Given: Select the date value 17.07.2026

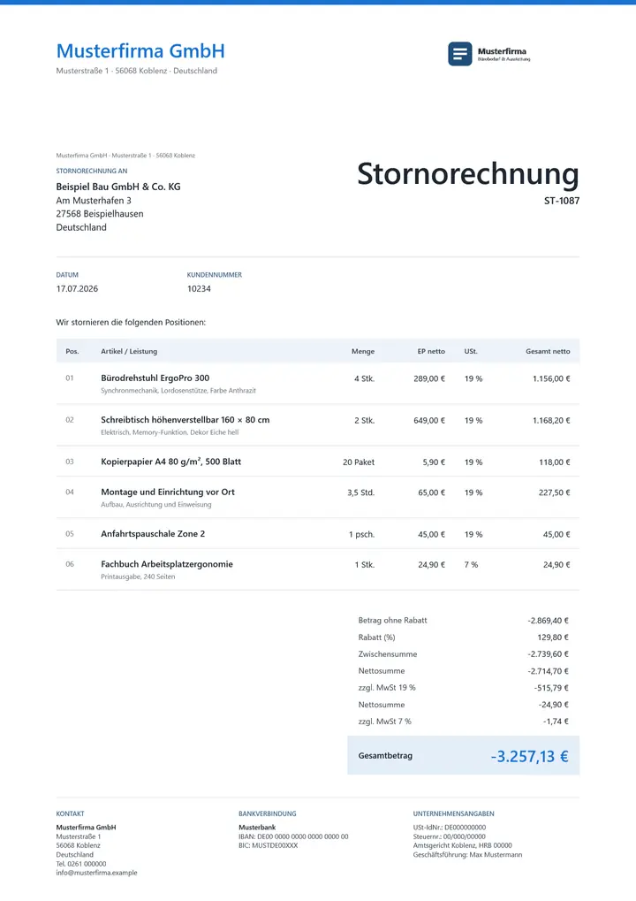Looking at the screenshot, I should pos(77,288).
